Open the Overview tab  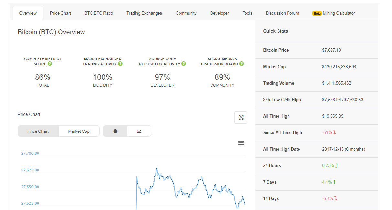[28, 13]
